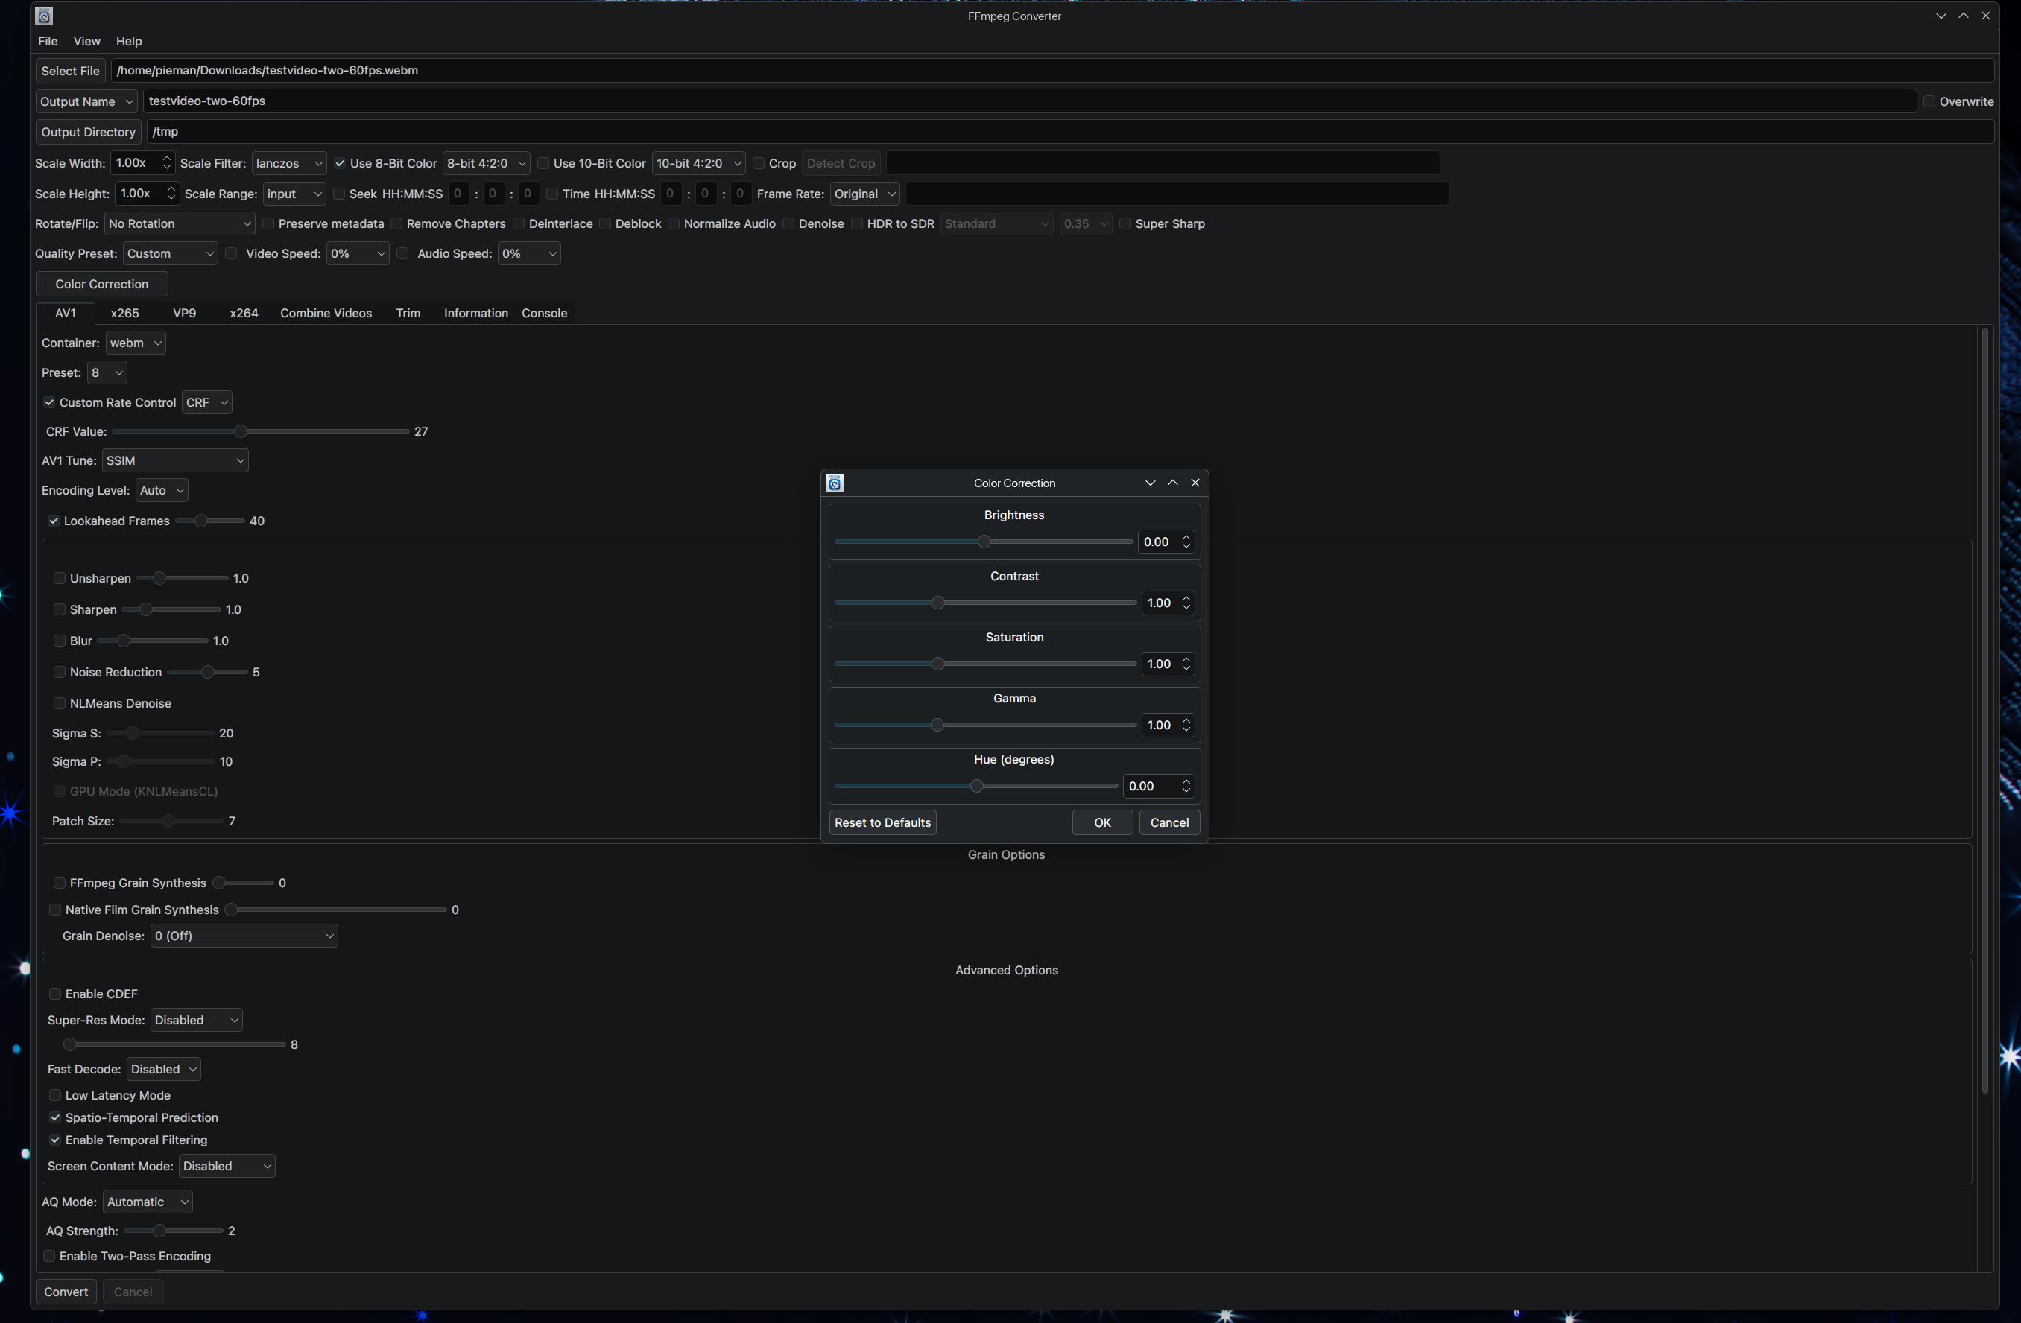Viewport: 2021px width, 1323px height.
Task: Open the Scale Filter lanczos dropdown
Action: coord(288,164)
